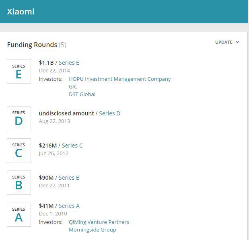Click the Series C badge icon
Screen dimensions: 249x240
point(19,150)
